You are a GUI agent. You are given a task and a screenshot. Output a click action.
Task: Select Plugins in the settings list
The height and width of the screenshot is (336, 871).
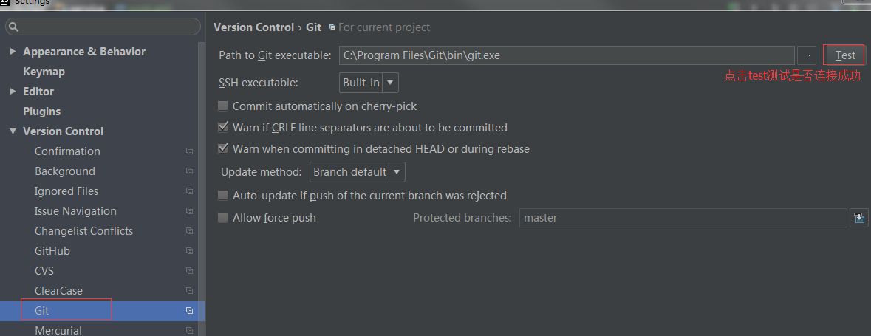42,112
